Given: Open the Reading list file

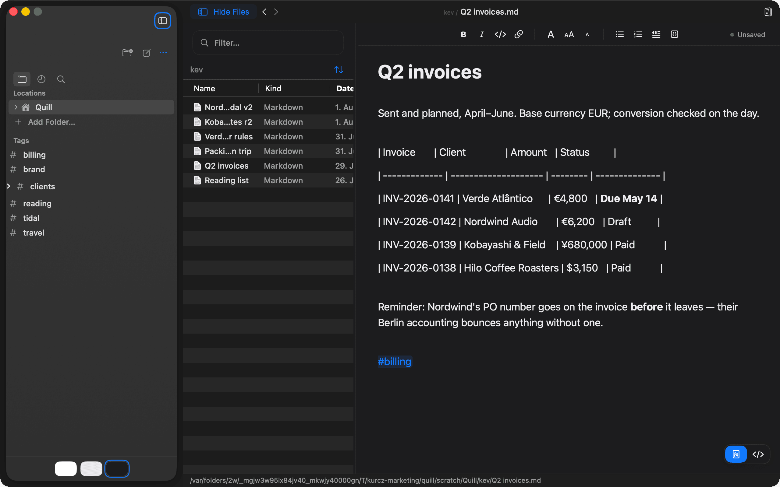Looking at the screenshot, I should (268, 180).
